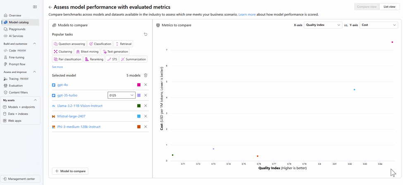
Task: Click the Microsoft logo beside Phi-3-medium-128k-instruct
Action: [54, 127]
